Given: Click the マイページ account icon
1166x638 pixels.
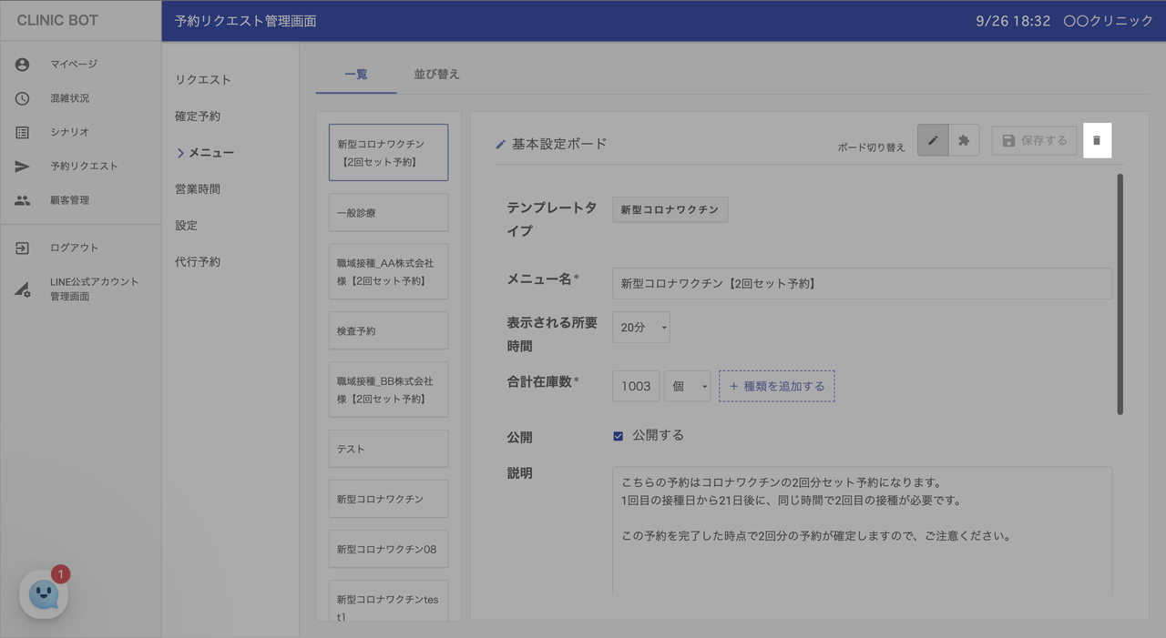Looking at the screenshot, I should 23,65.
